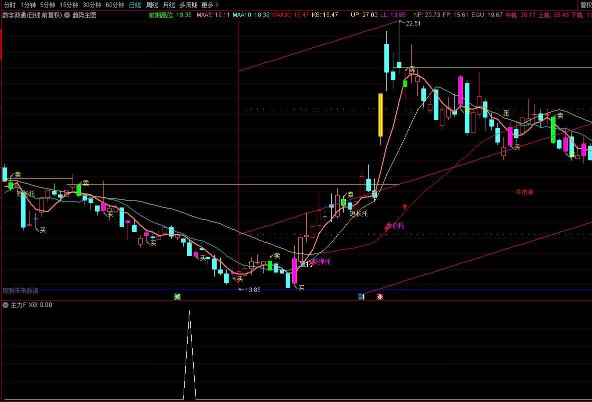Click the 复权 button at top right
This screenshot has width=592, height=402.
[x=585, y=5]
